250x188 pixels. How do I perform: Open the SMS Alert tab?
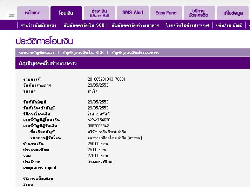133,13
